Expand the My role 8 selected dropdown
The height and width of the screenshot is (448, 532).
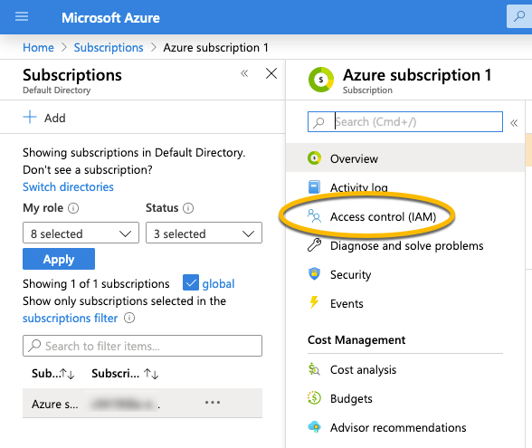click(81, 233)
